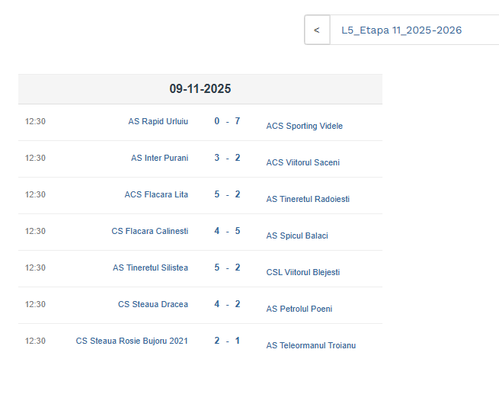View the 2 - 1 match result

tap(227, 341)
